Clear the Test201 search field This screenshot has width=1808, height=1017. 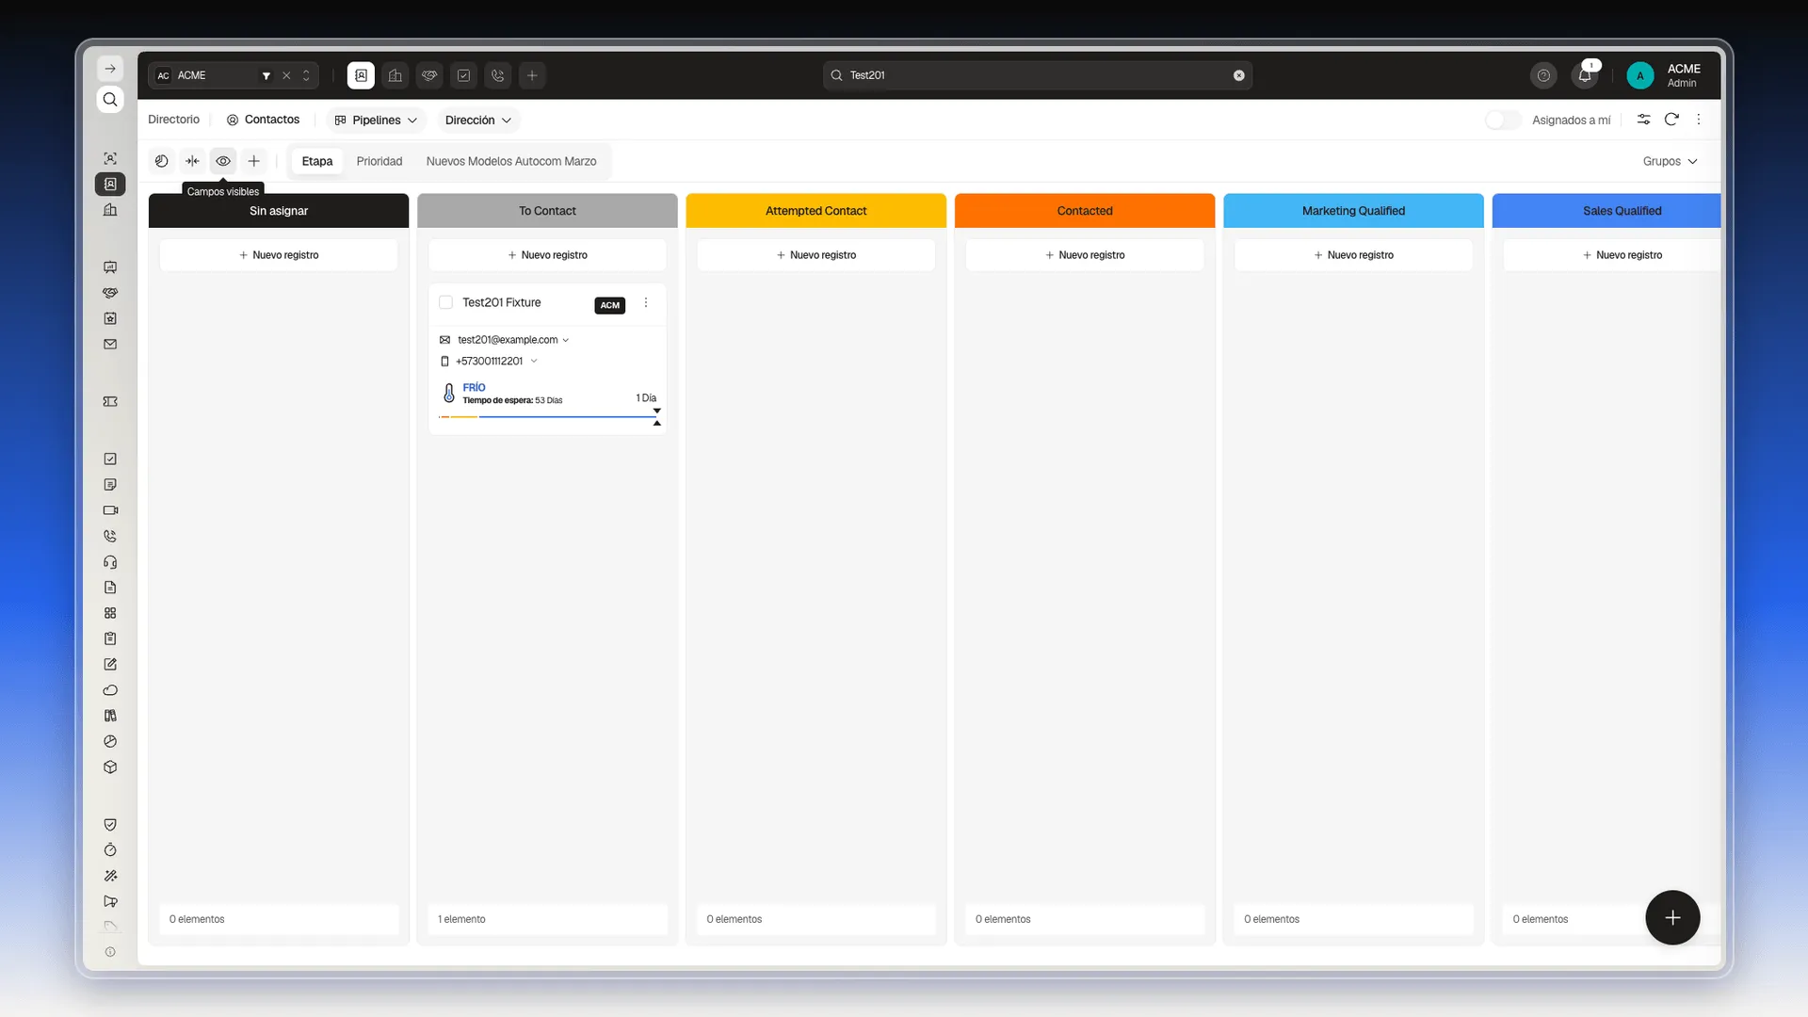pos(1239,75)
